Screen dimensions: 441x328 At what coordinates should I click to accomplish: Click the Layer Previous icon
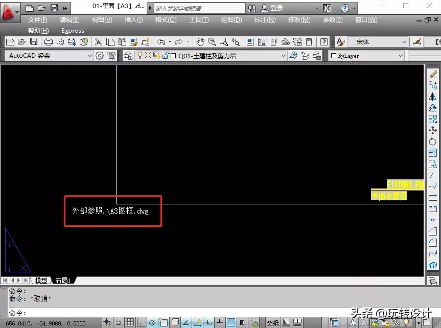tap(305, 56)
